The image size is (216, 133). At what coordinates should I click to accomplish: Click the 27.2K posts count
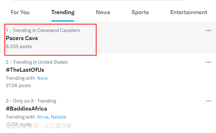tap(18, 86)
